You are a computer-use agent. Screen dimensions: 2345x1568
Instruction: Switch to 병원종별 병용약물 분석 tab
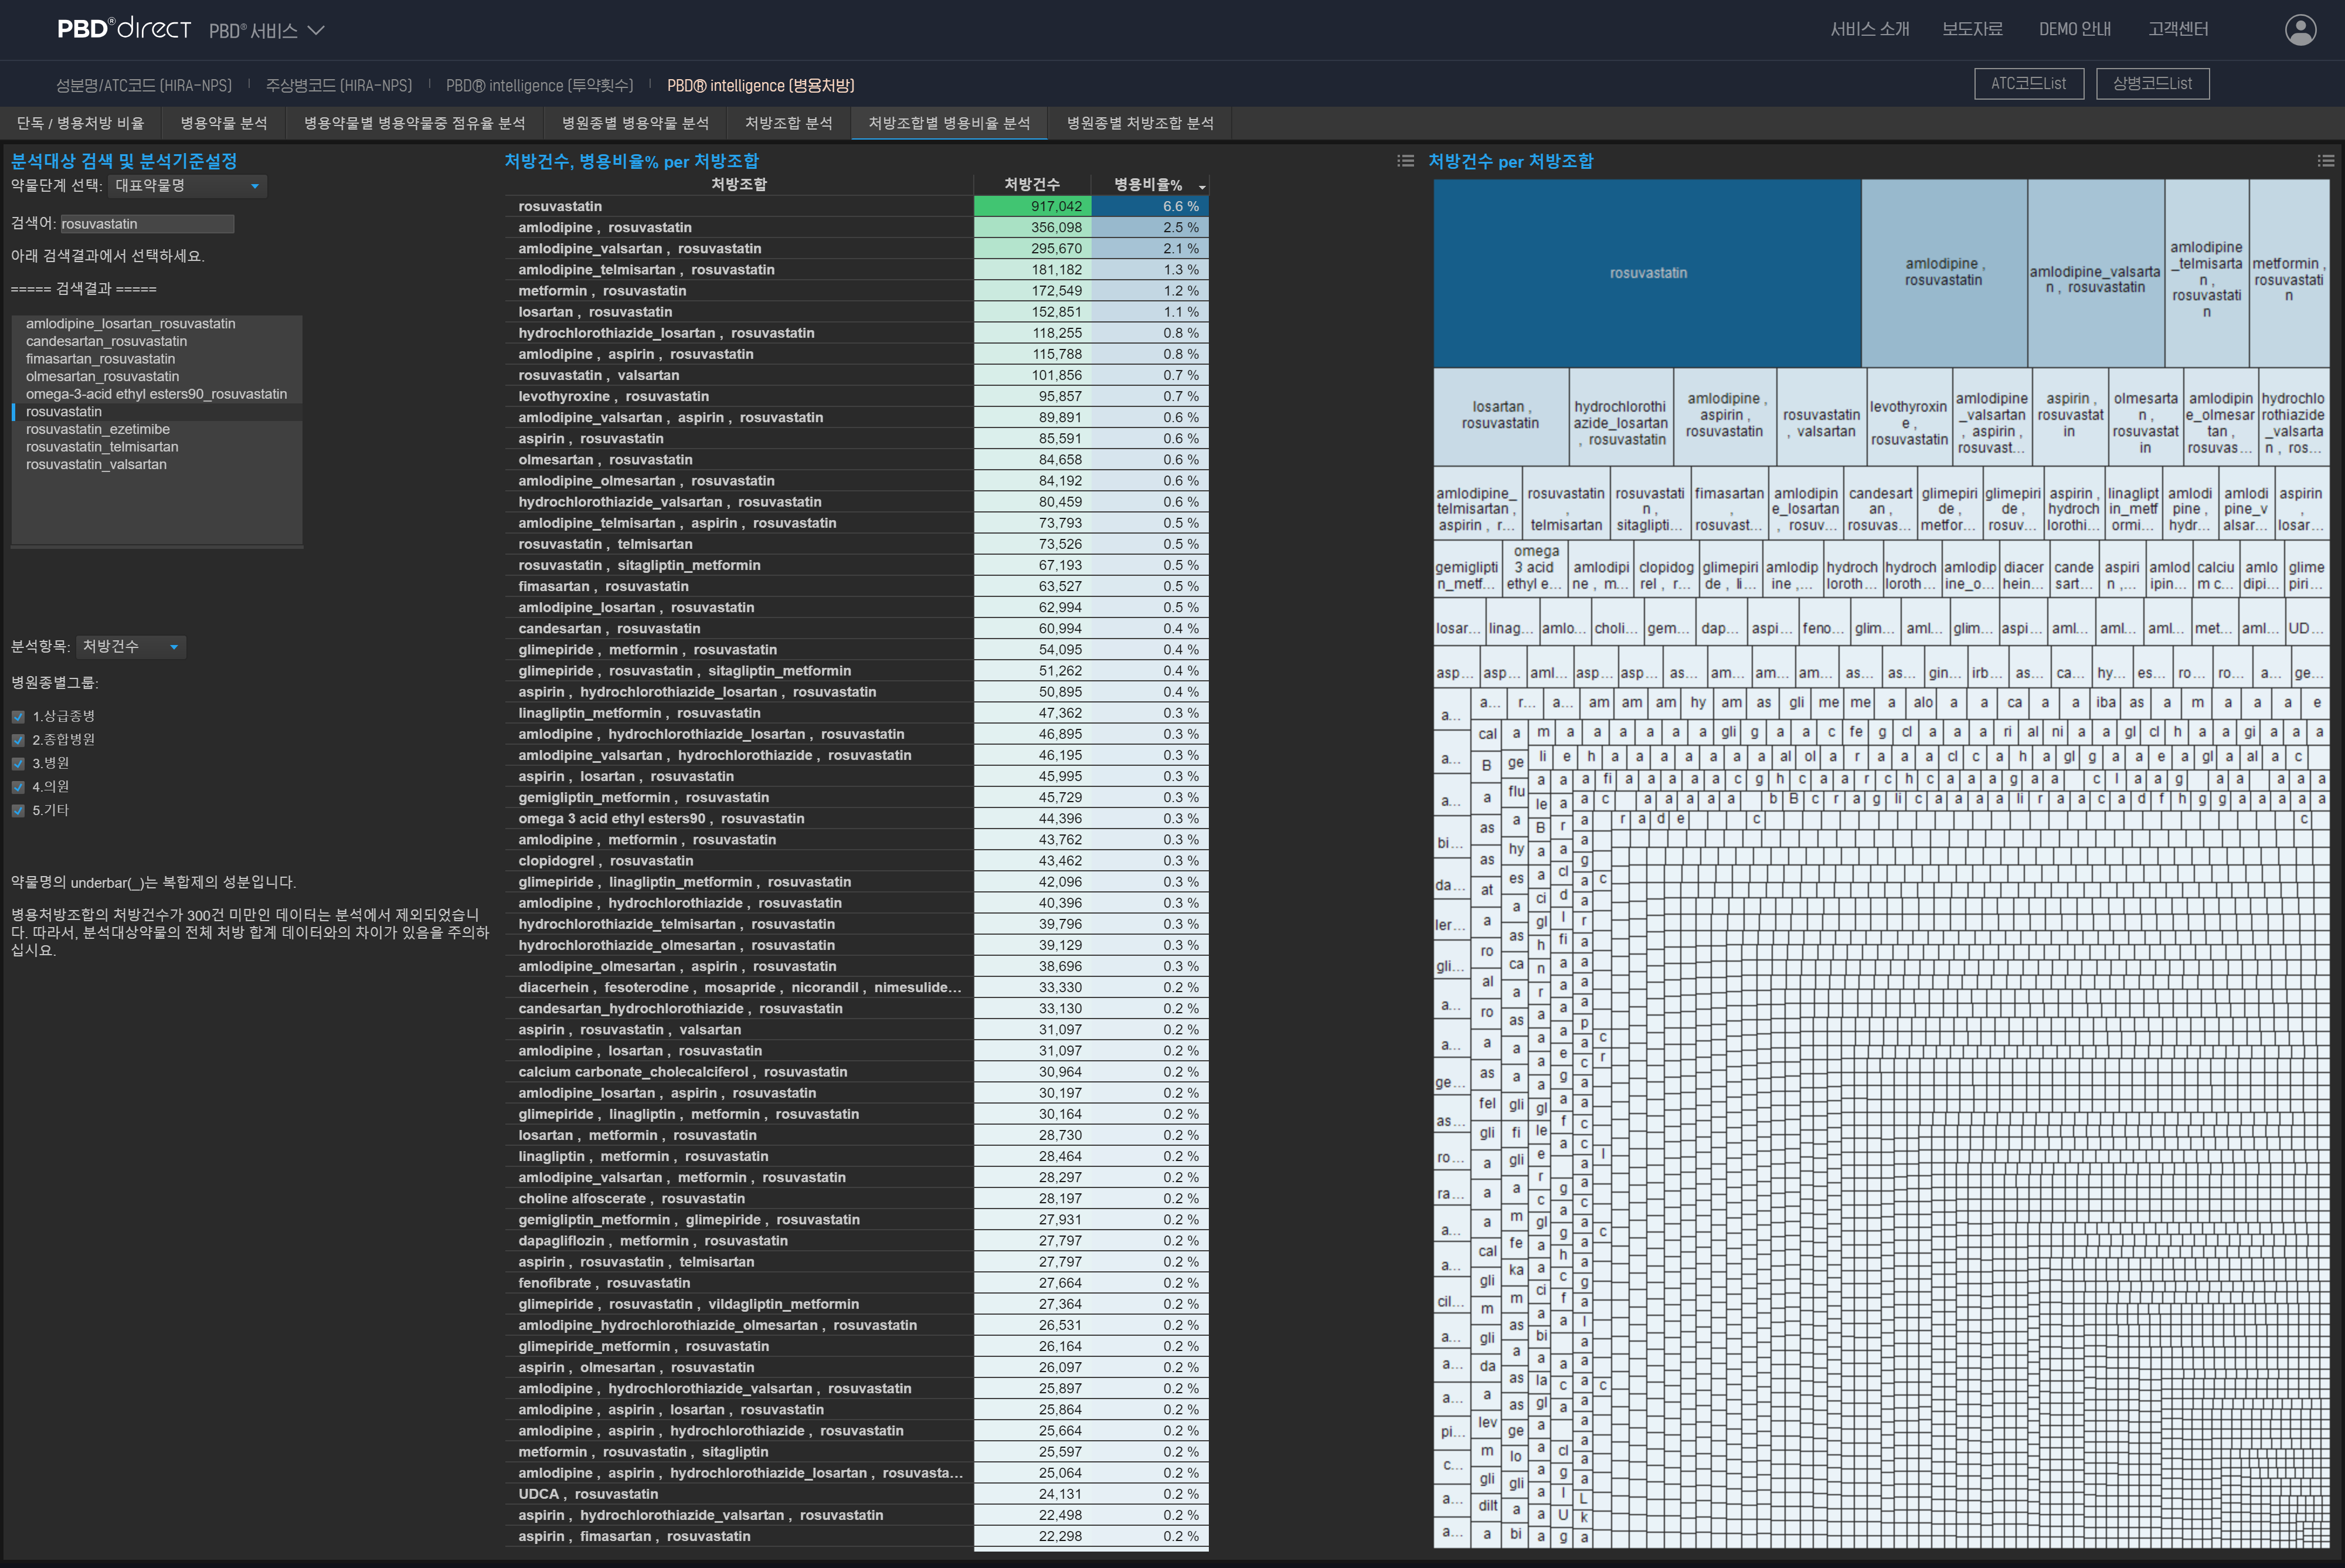click(635, 123)
